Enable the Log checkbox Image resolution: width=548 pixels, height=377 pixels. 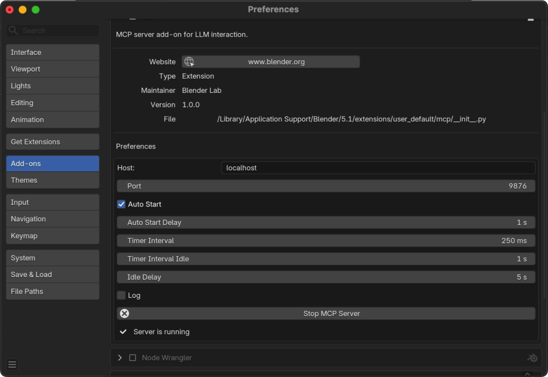pyautogui.click(x=121, y=295)
